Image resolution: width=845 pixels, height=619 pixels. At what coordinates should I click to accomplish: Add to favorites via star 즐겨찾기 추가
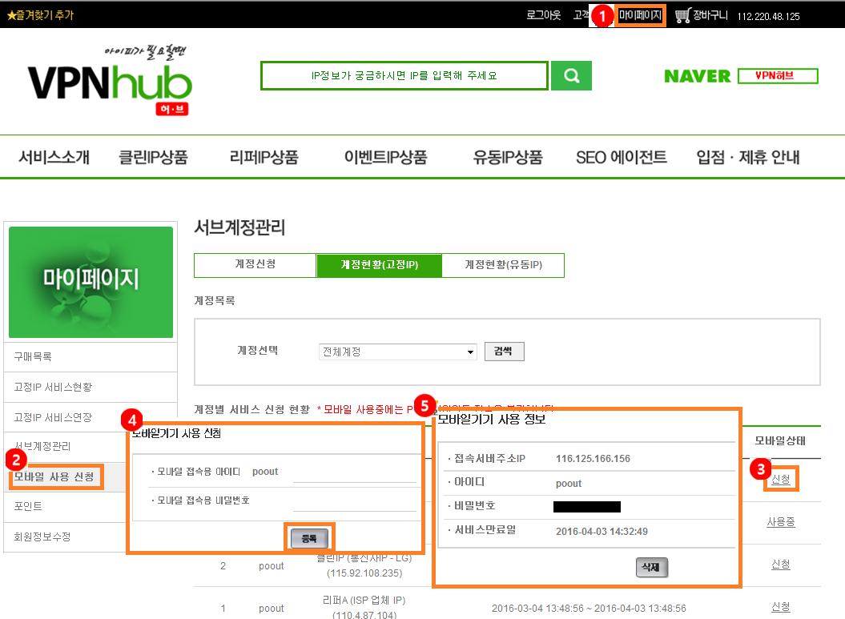tap(40, 15)
